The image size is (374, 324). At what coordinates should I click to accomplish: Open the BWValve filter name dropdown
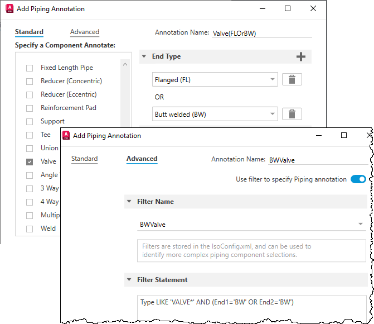pyautogui.click(x=251, y=225)
